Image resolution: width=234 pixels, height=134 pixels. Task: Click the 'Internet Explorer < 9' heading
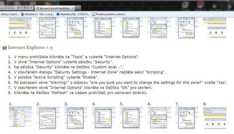pyautogui.click(x=30, y=48)
